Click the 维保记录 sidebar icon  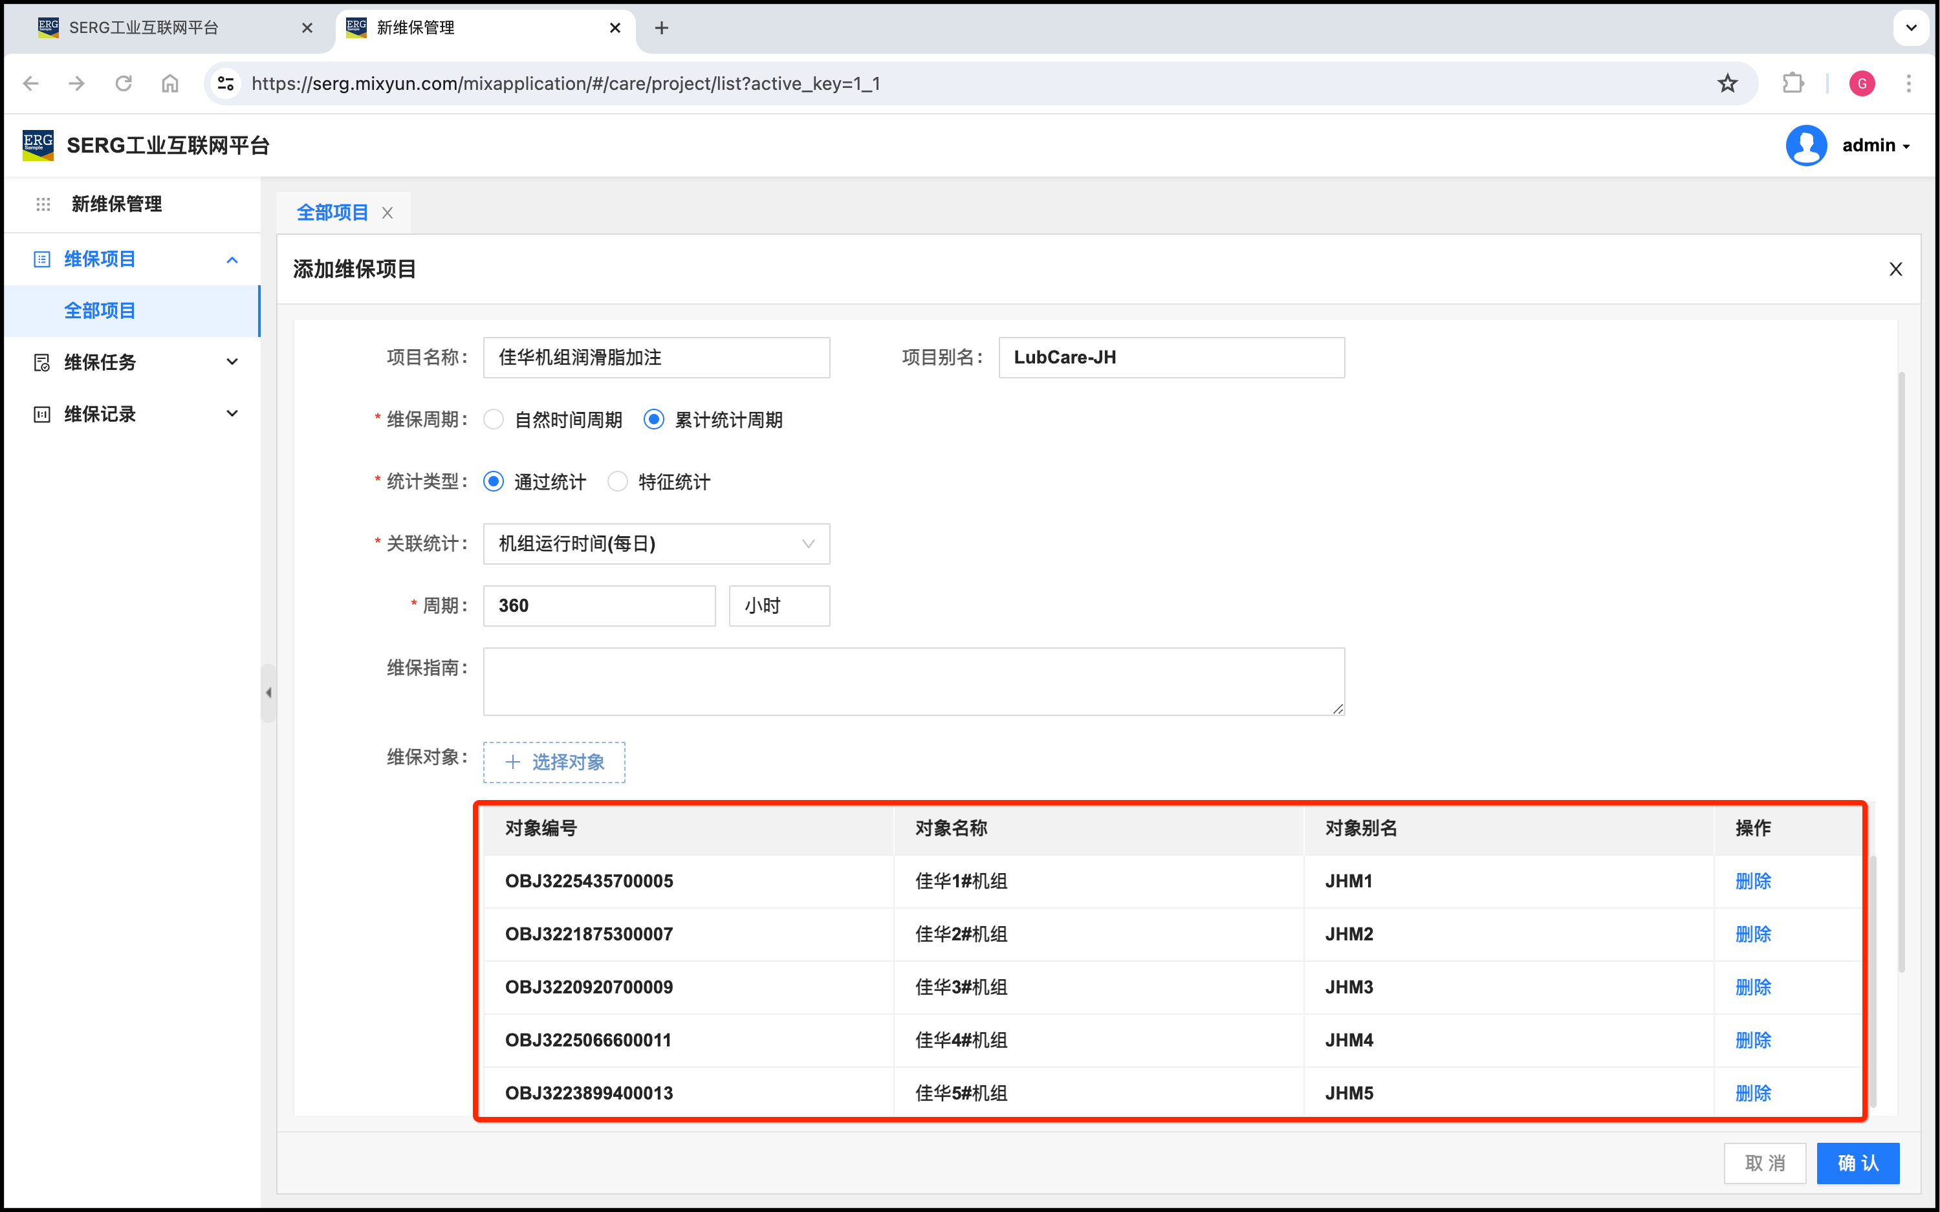(41, 415)
